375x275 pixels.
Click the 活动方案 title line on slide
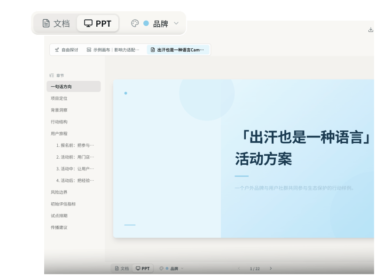pos(263,159)
